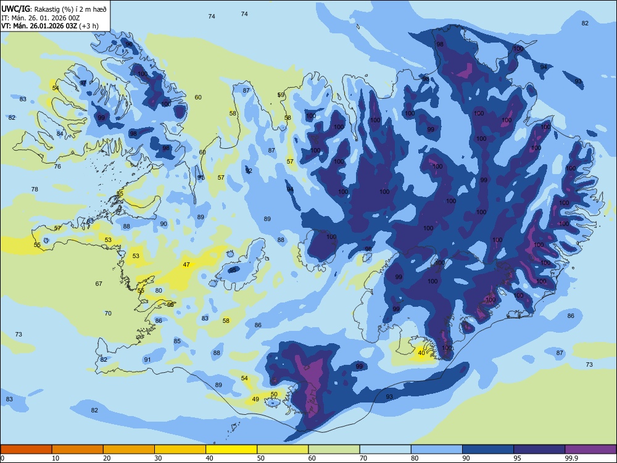The height and width of the screenshot is (463, 617).
Task: Click the 'IT: Mán. 26. 01. 2026 00Z' line
Action: 41,18
